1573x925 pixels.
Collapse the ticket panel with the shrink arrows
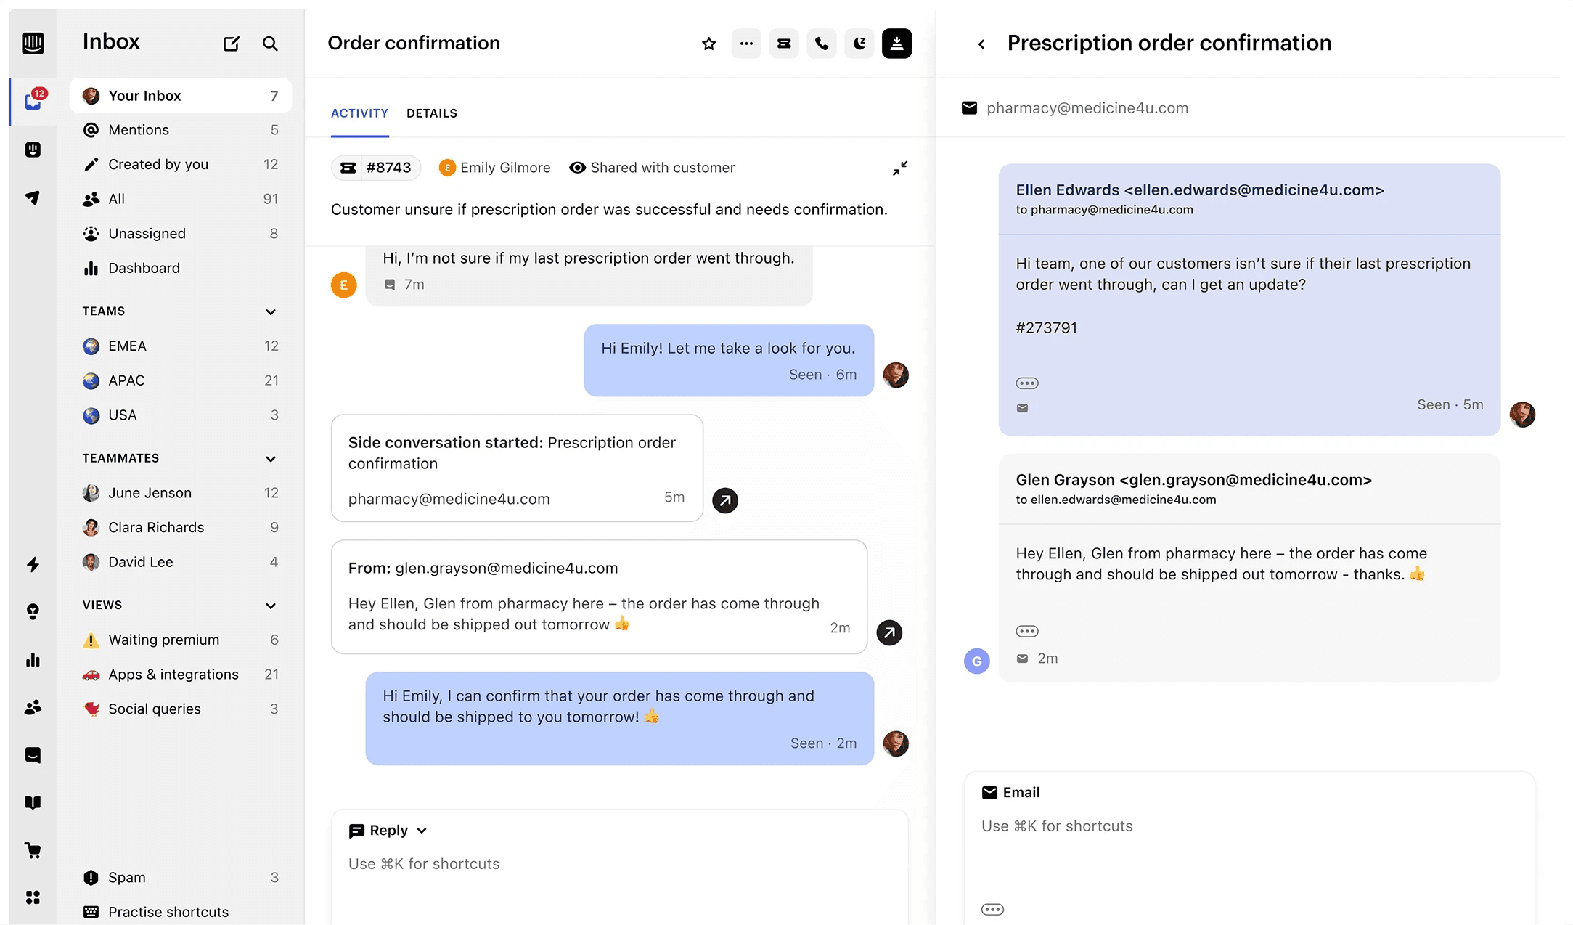(900, 168)
